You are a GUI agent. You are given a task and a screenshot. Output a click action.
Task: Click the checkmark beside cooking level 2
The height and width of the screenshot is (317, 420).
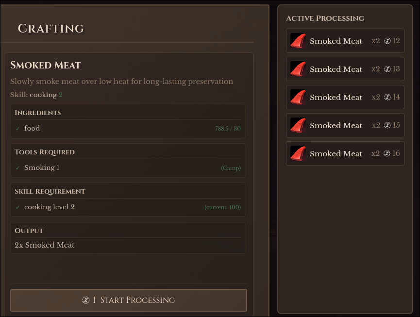[x=18, y=207]
